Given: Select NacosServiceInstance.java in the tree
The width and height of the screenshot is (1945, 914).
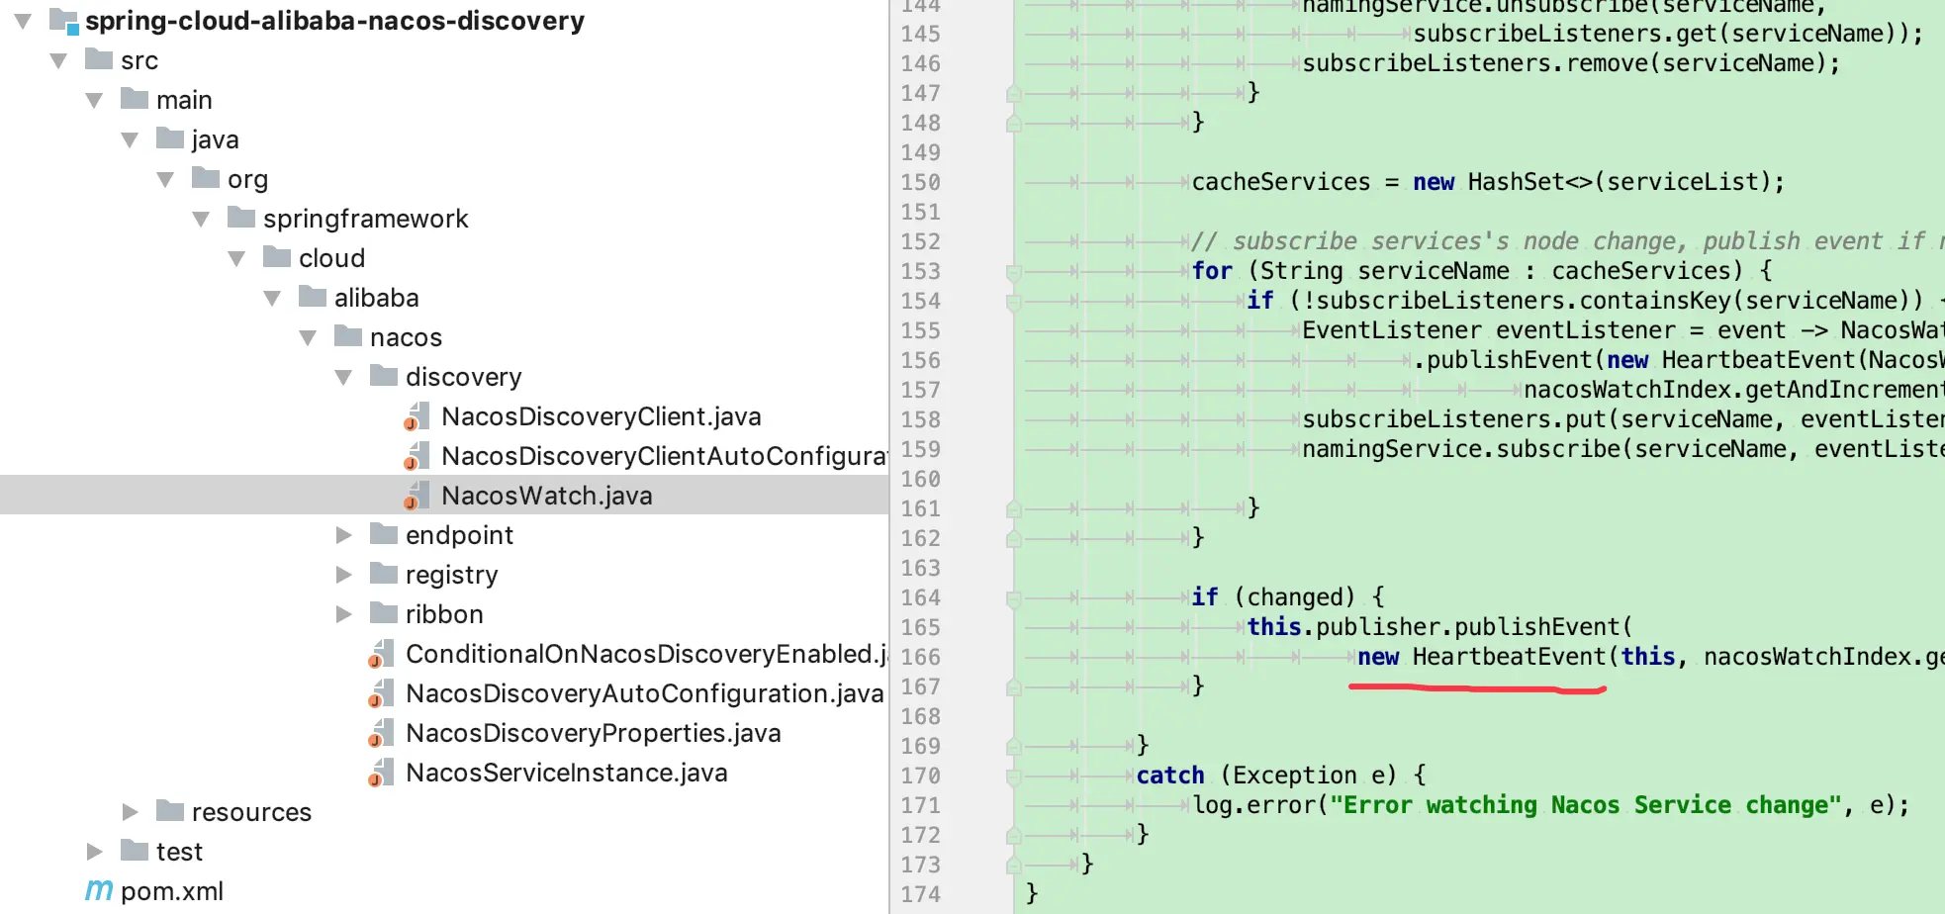Looking at the screenshot, I should point(567,773).
